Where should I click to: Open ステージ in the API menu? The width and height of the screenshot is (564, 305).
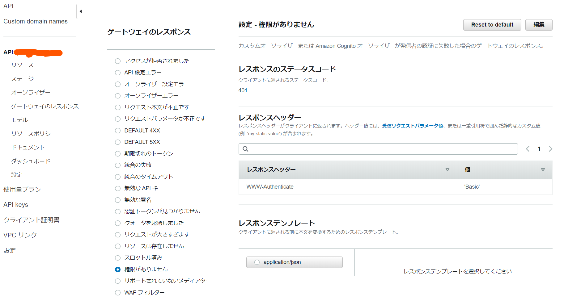click(23, 79)
